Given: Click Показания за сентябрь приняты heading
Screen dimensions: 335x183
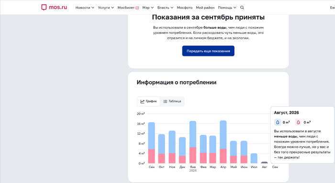Looking at the screenshot, I should 208,17.
